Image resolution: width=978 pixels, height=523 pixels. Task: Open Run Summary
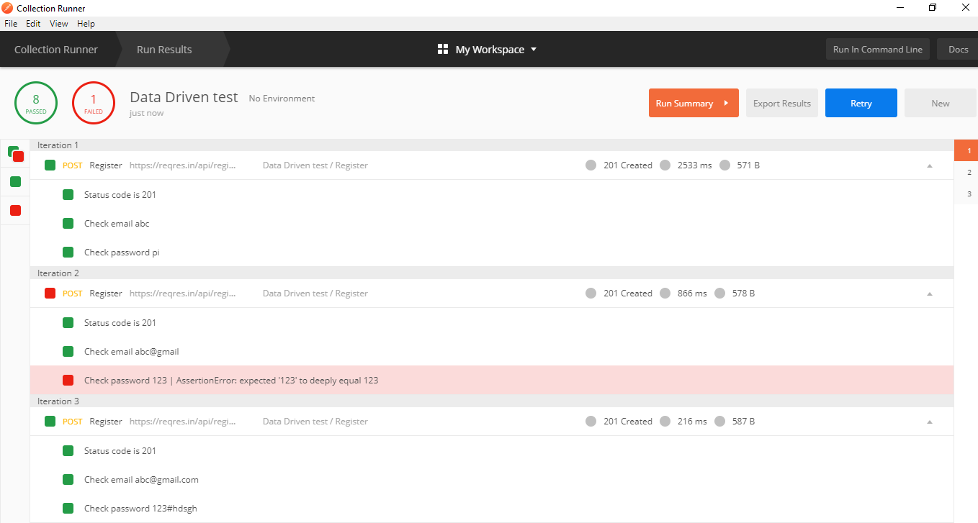[693, 103]
